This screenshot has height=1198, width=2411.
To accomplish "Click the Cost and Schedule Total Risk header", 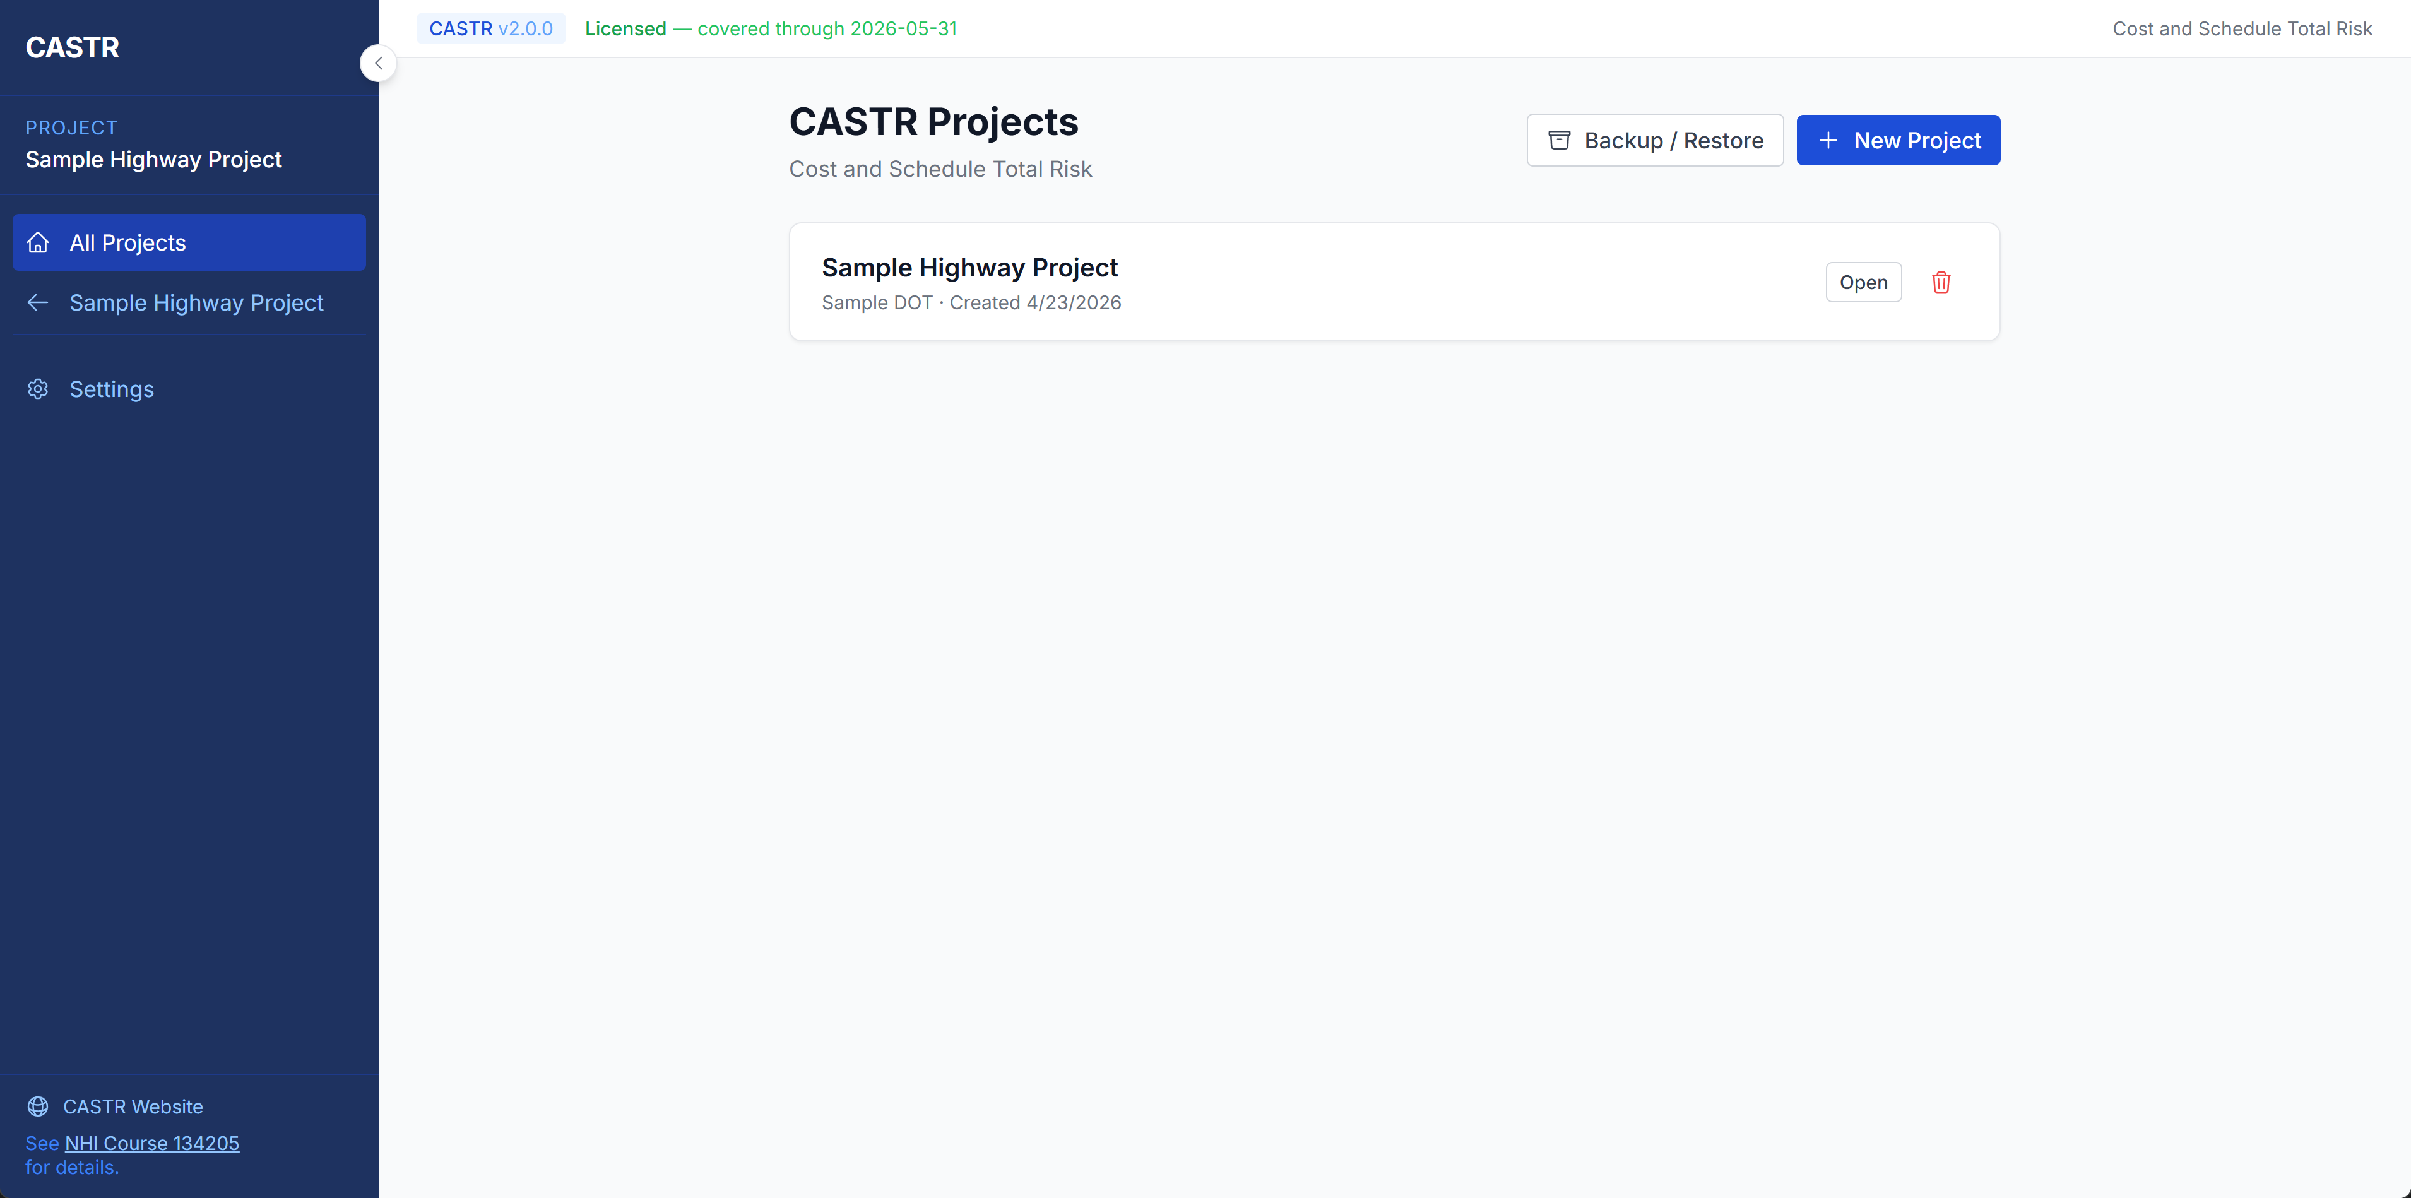I will 2242,28.
